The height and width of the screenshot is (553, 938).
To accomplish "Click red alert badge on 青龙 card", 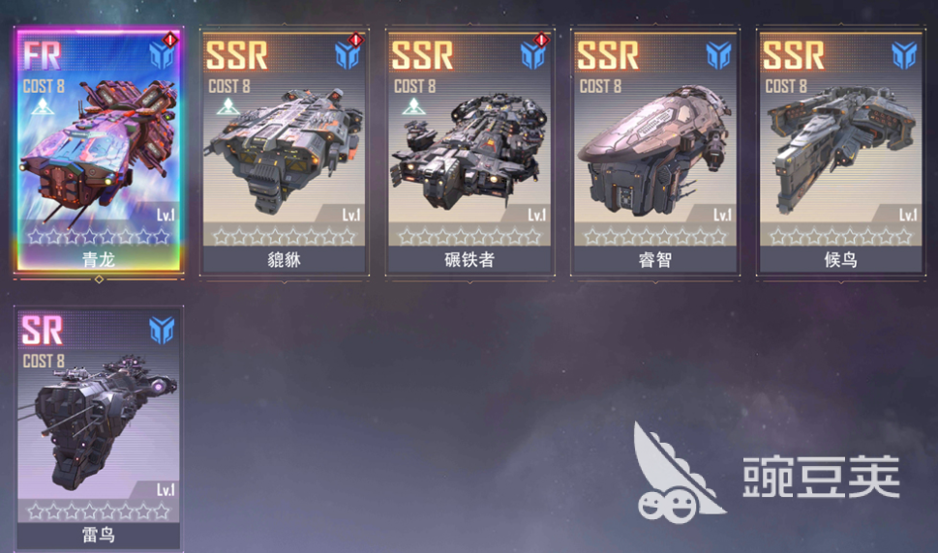I will (x=170, y=40).
